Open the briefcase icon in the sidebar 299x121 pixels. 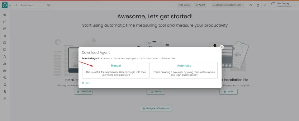(x=5, y=43)
